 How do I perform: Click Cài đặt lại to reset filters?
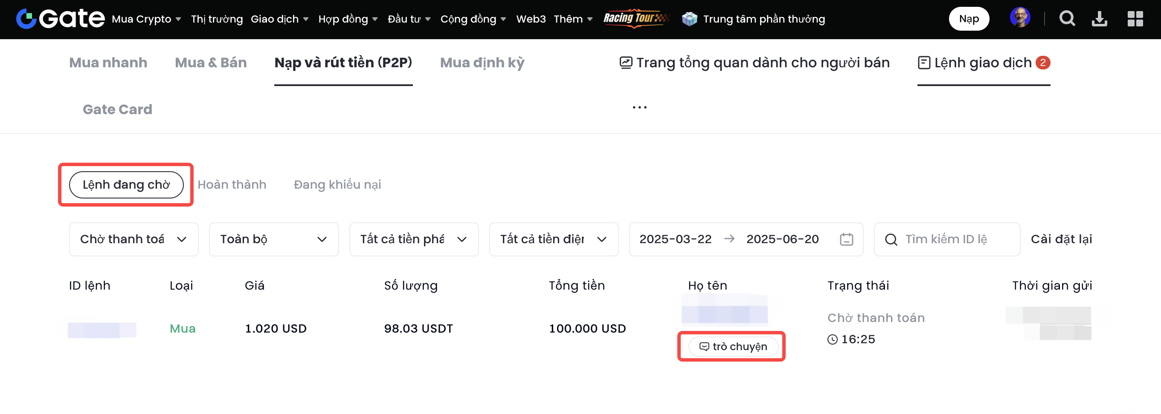tap(1061, 239)
